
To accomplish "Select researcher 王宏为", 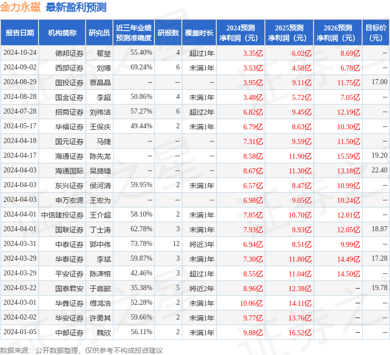I will click(100, 200).
